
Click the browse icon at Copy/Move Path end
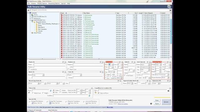[168, 91]
